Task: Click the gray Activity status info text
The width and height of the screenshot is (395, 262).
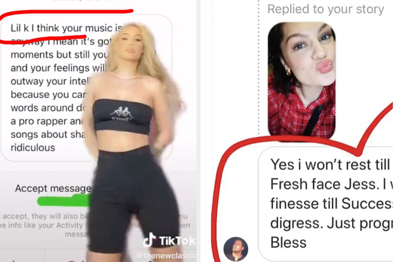Action: pos(42,225)
